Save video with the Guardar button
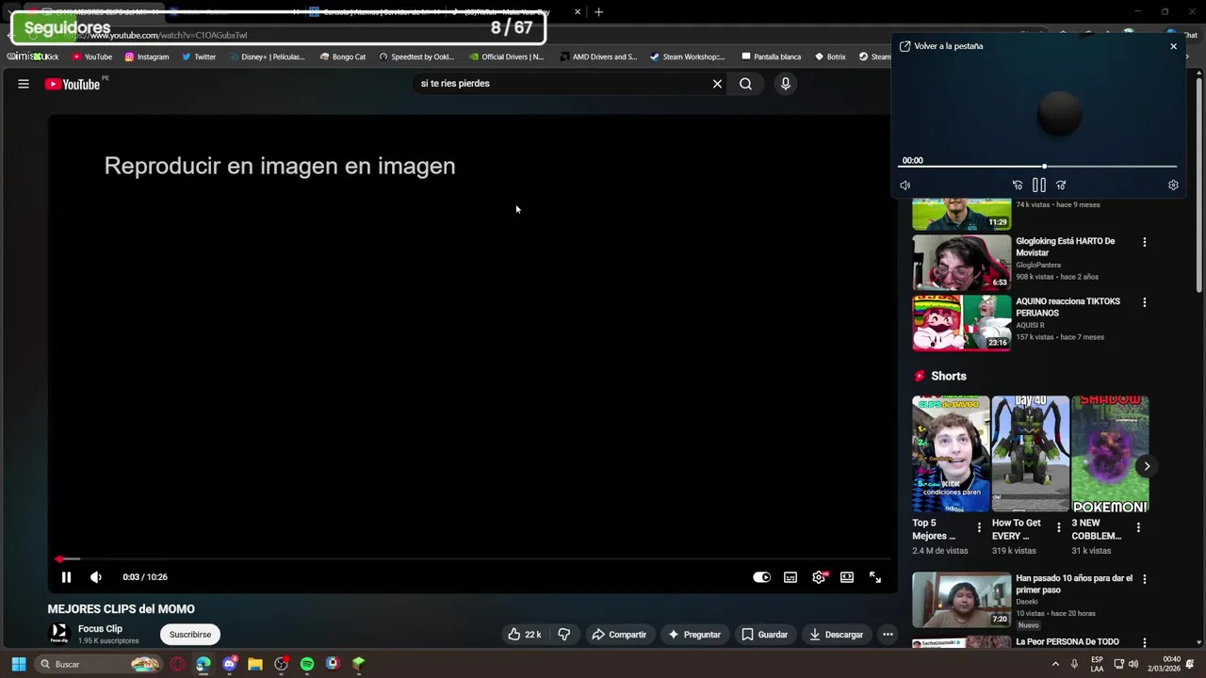 click(764, 635)
